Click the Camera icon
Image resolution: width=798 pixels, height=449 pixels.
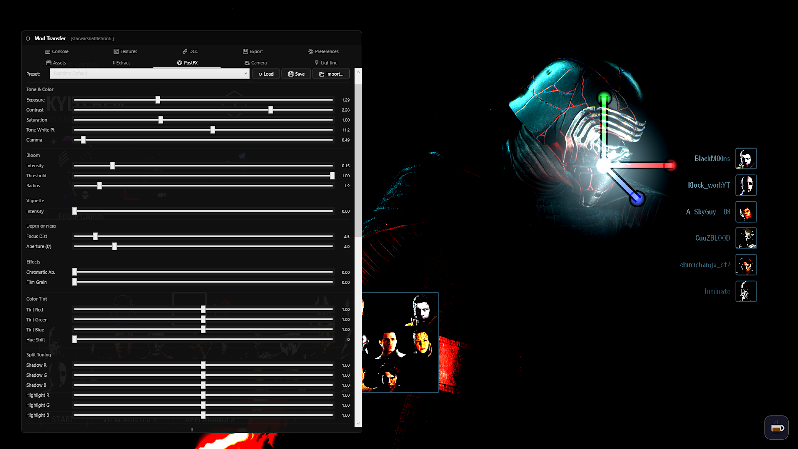(x=247, y=63)
